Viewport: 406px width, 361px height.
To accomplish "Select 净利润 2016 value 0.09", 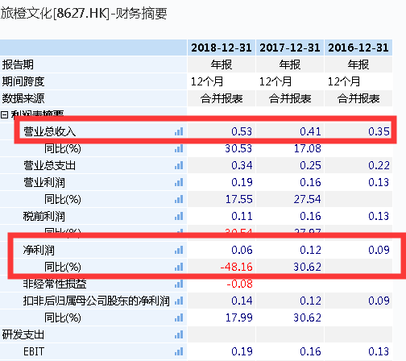I will [x=379, y=250].
